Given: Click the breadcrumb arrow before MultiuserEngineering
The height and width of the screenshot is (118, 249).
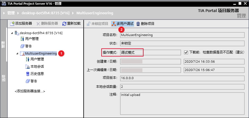Looking at the screenshot, I should 73,13.
